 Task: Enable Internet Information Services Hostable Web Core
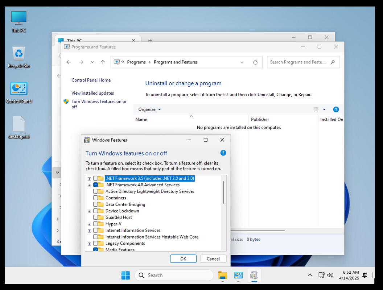(95, 237)
